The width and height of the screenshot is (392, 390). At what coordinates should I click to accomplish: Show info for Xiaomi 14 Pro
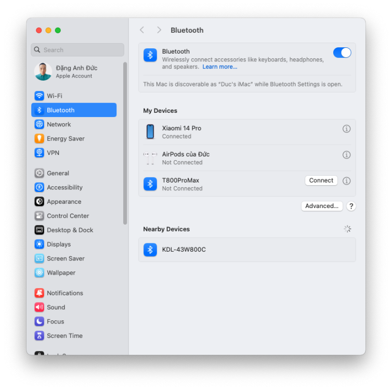pos(346,129)
